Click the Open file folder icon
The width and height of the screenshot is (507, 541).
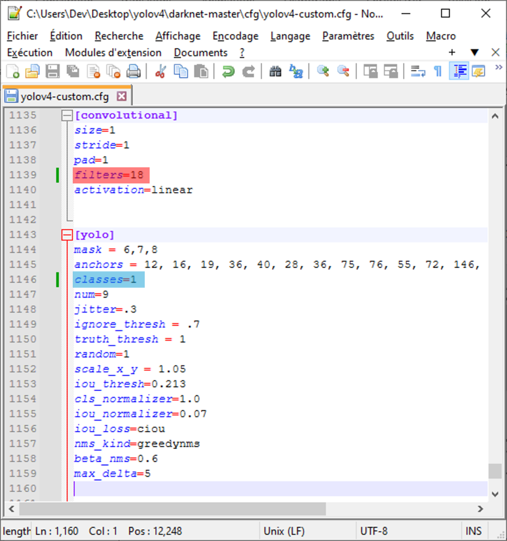click(x=33, y=72)
